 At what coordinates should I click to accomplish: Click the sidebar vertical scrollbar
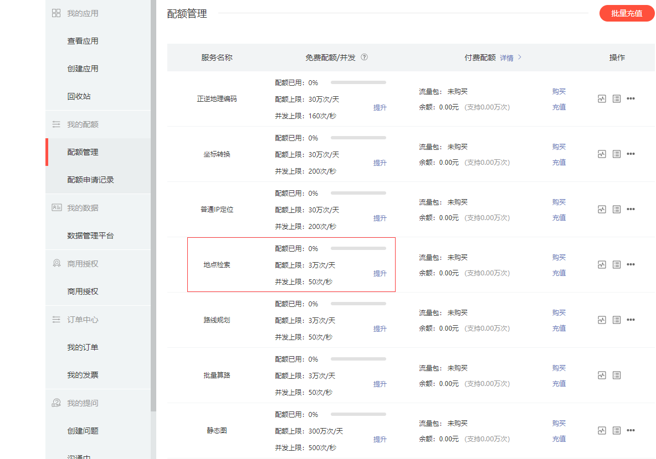pos(153,206)
